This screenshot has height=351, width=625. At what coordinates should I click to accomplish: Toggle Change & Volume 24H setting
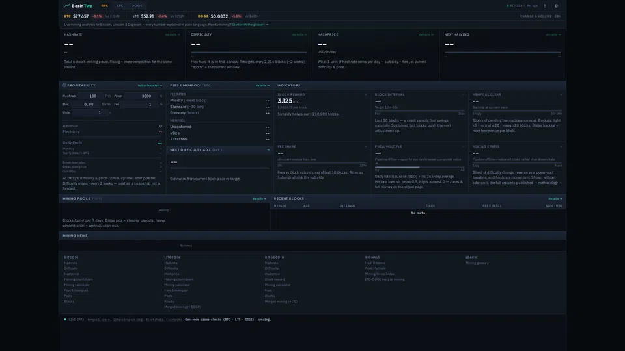tap(540, 16)
